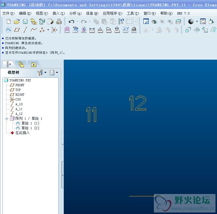This screenshot has height=214, width=217.
Task: Select the Datum Curve tool
Action: pyautogui.click(x=34, y=30)
